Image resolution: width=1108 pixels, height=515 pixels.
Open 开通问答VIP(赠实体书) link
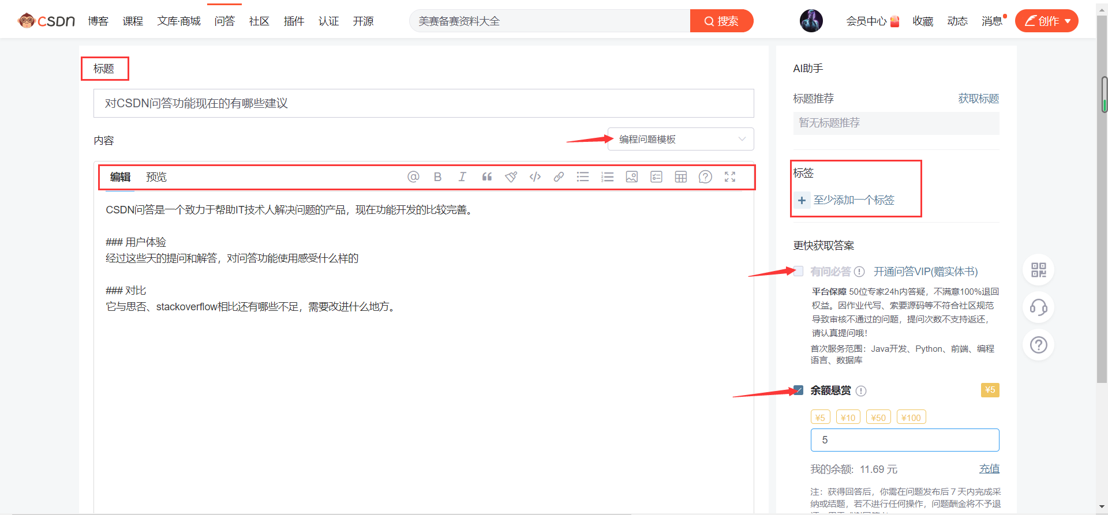926,272
